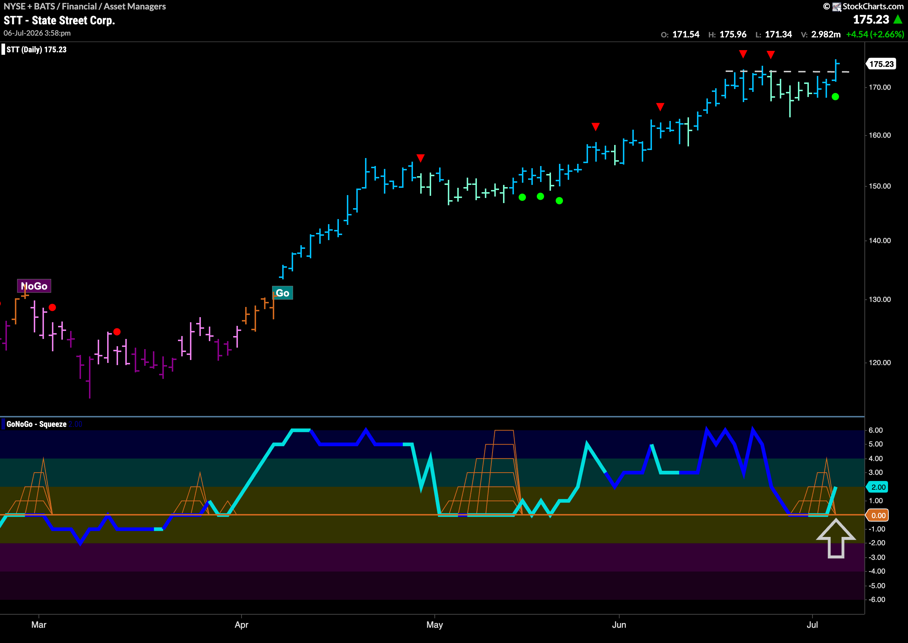The height and width of the screenshot is (643, 908).
Task: Click the third green dot in mid-May
Action: (x=559, y=201)
